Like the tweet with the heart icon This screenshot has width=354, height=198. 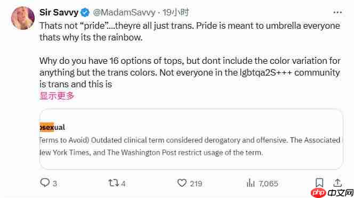182,183
